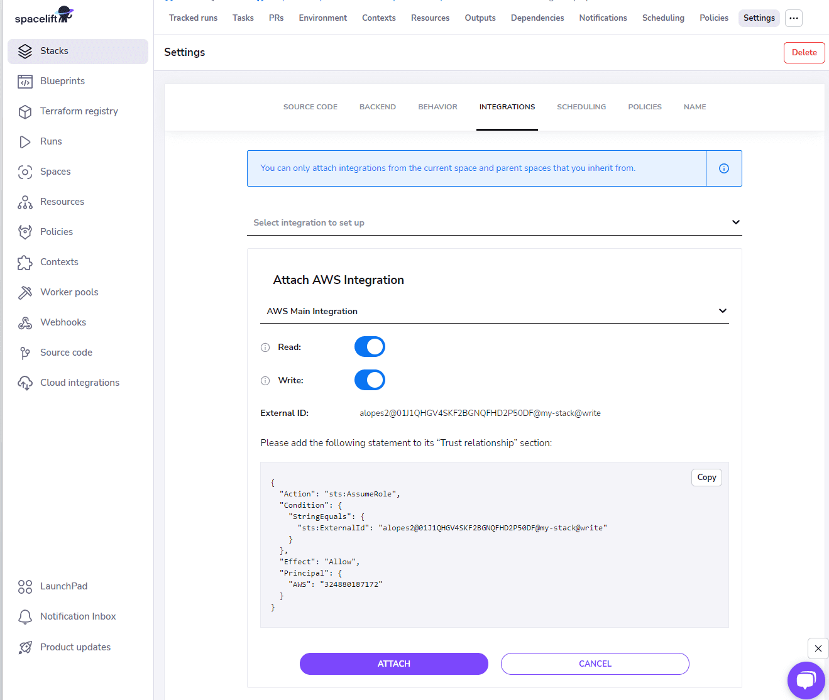This screenshot has height=700, width=829.
Task: Click the Policies shield icon
Action: [x=25, y=232]
